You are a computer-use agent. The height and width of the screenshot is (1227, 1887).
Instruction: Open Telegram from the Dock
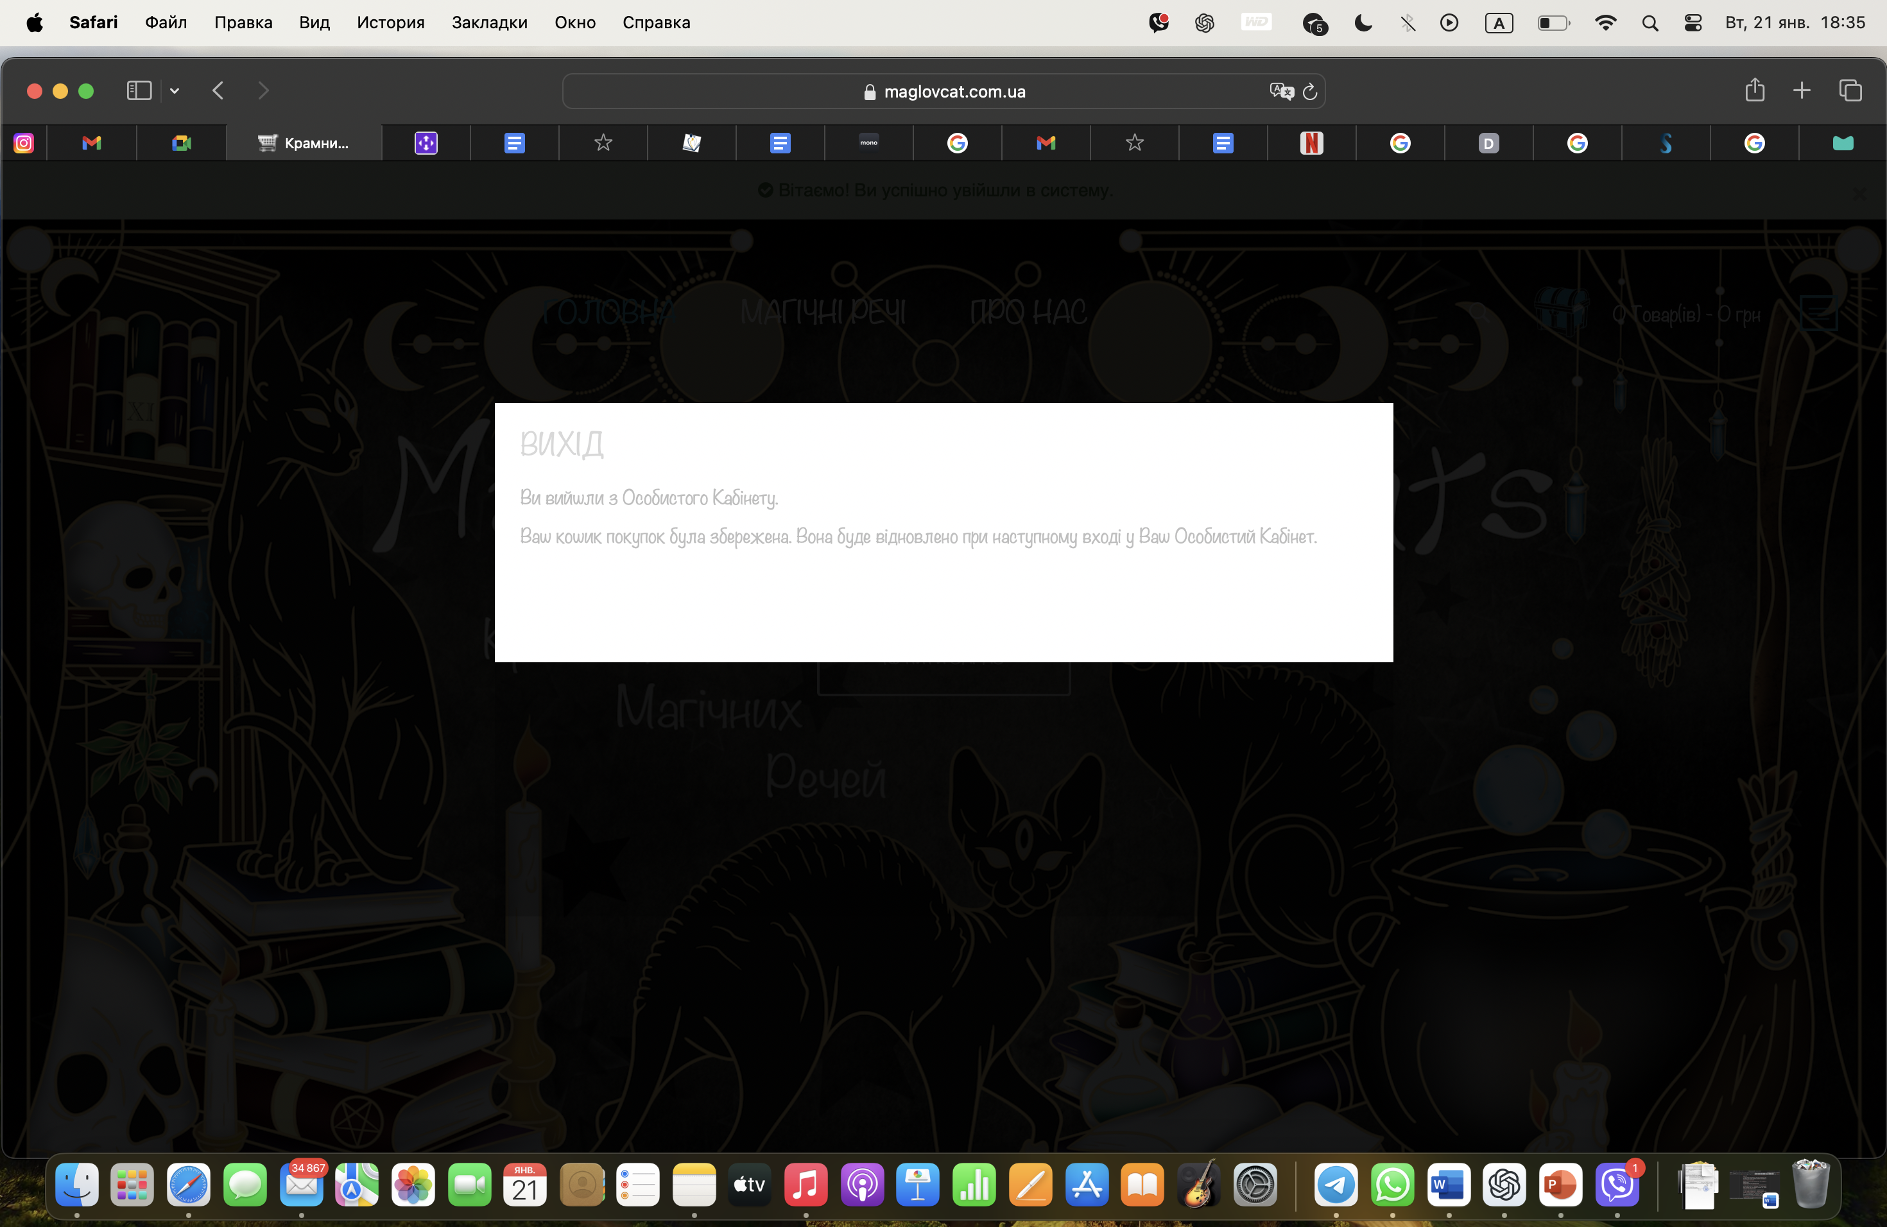(x=1335, y=1185)
